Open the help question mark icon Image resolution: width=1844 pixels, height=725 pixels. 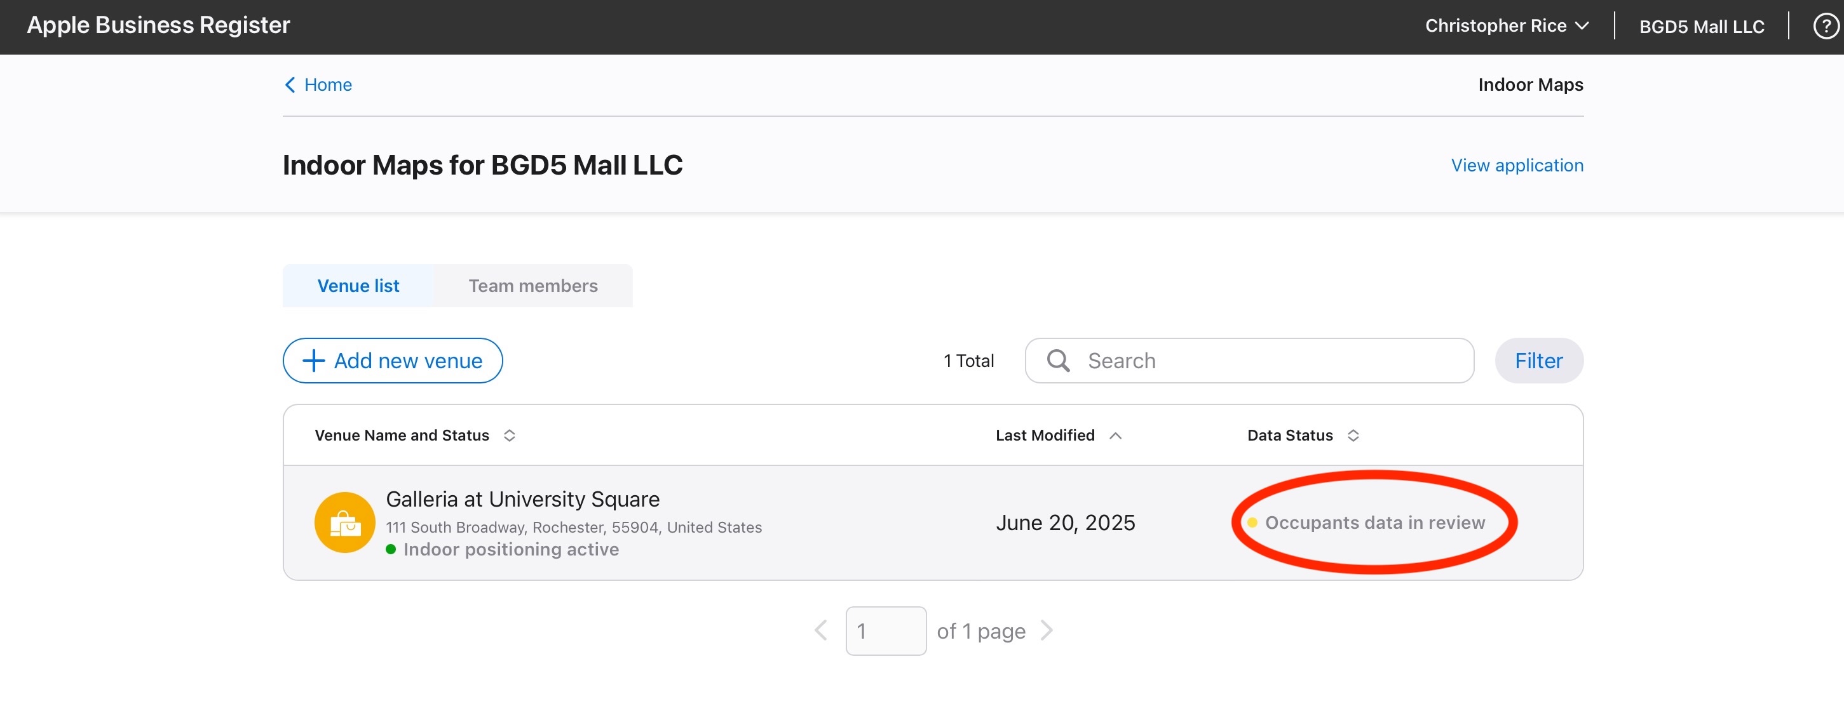(x=1826, y=27)
